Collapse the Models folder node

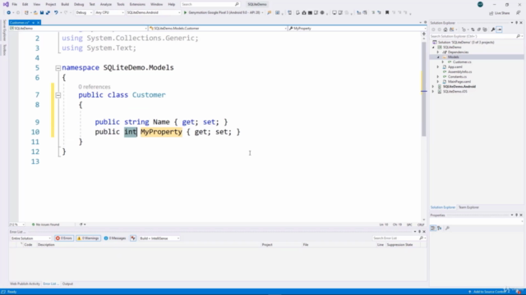(438, 57)
